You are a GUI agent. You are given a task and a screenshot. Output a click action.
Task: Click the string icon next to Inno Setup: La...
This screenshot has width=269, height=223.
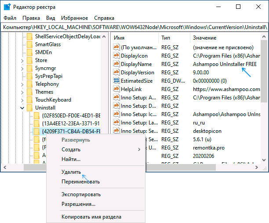116,122
